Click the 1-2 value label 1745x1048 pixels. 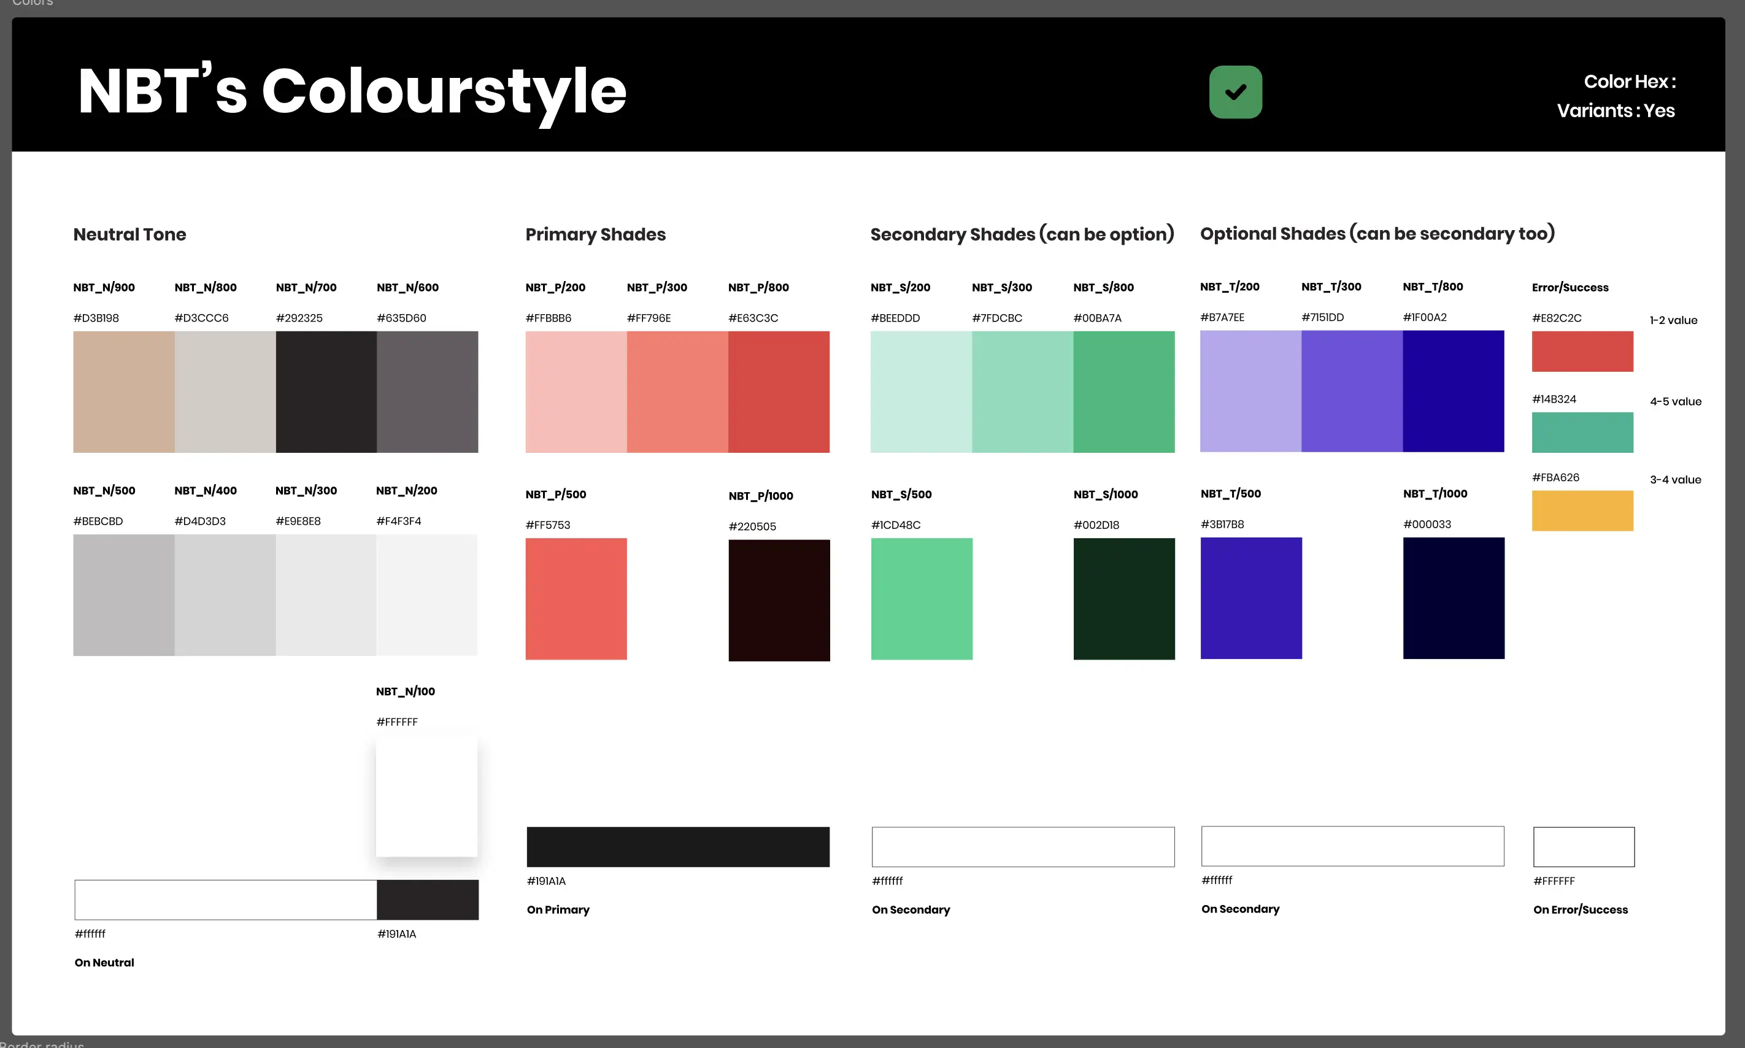[x=1673, y=320]
